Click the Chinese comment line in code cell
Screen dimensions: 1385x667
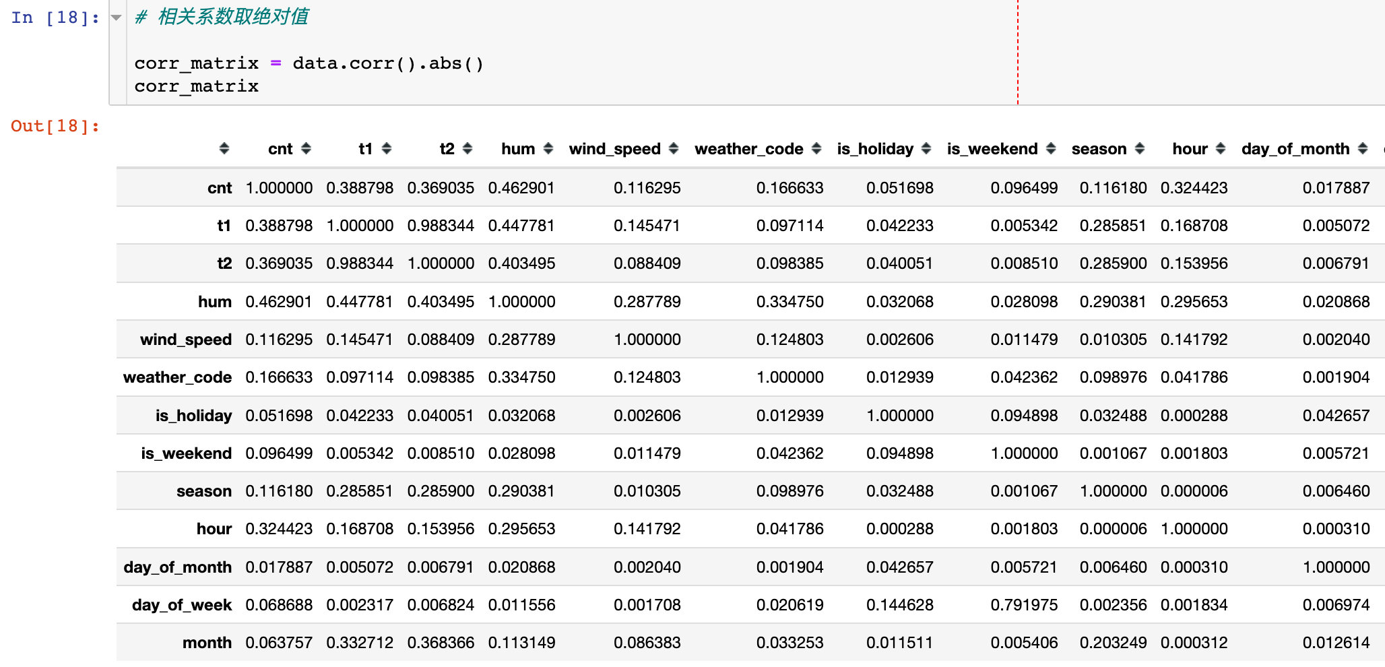[222, 17]
